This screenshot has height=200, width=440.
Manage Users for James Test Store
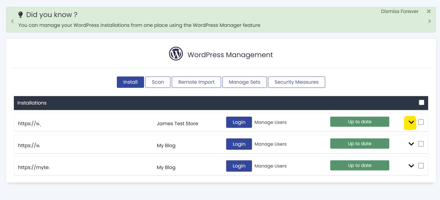pyautogui.click(x=271, y=122)
